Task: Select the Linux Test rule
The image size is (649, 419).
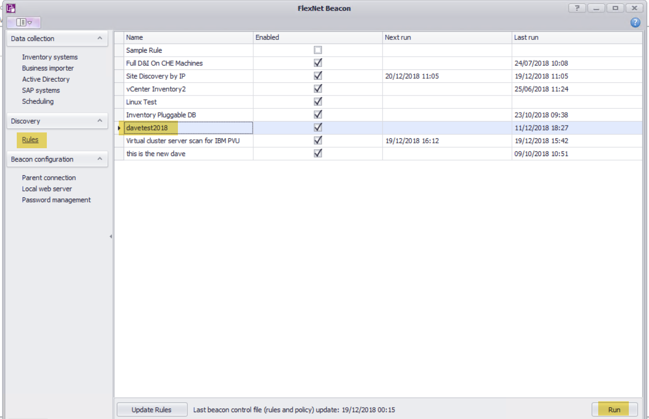Action: (x=141, y=102)
